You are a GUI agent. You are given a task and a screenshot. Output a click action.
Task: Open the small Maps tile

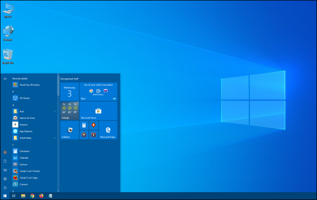pyautogui.click(x=93, y=126)
